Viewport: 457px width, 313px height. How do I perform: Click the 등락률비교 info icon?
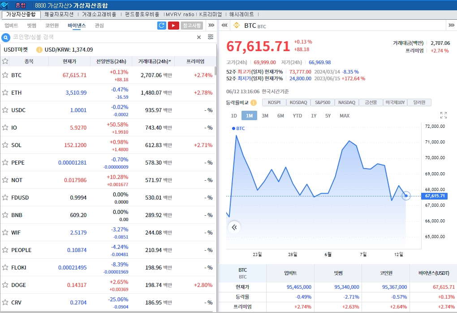point(254,103)
